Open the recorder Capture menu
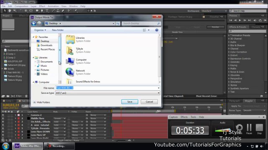This screenshot has height=150, width=268. tap(173, 117)
